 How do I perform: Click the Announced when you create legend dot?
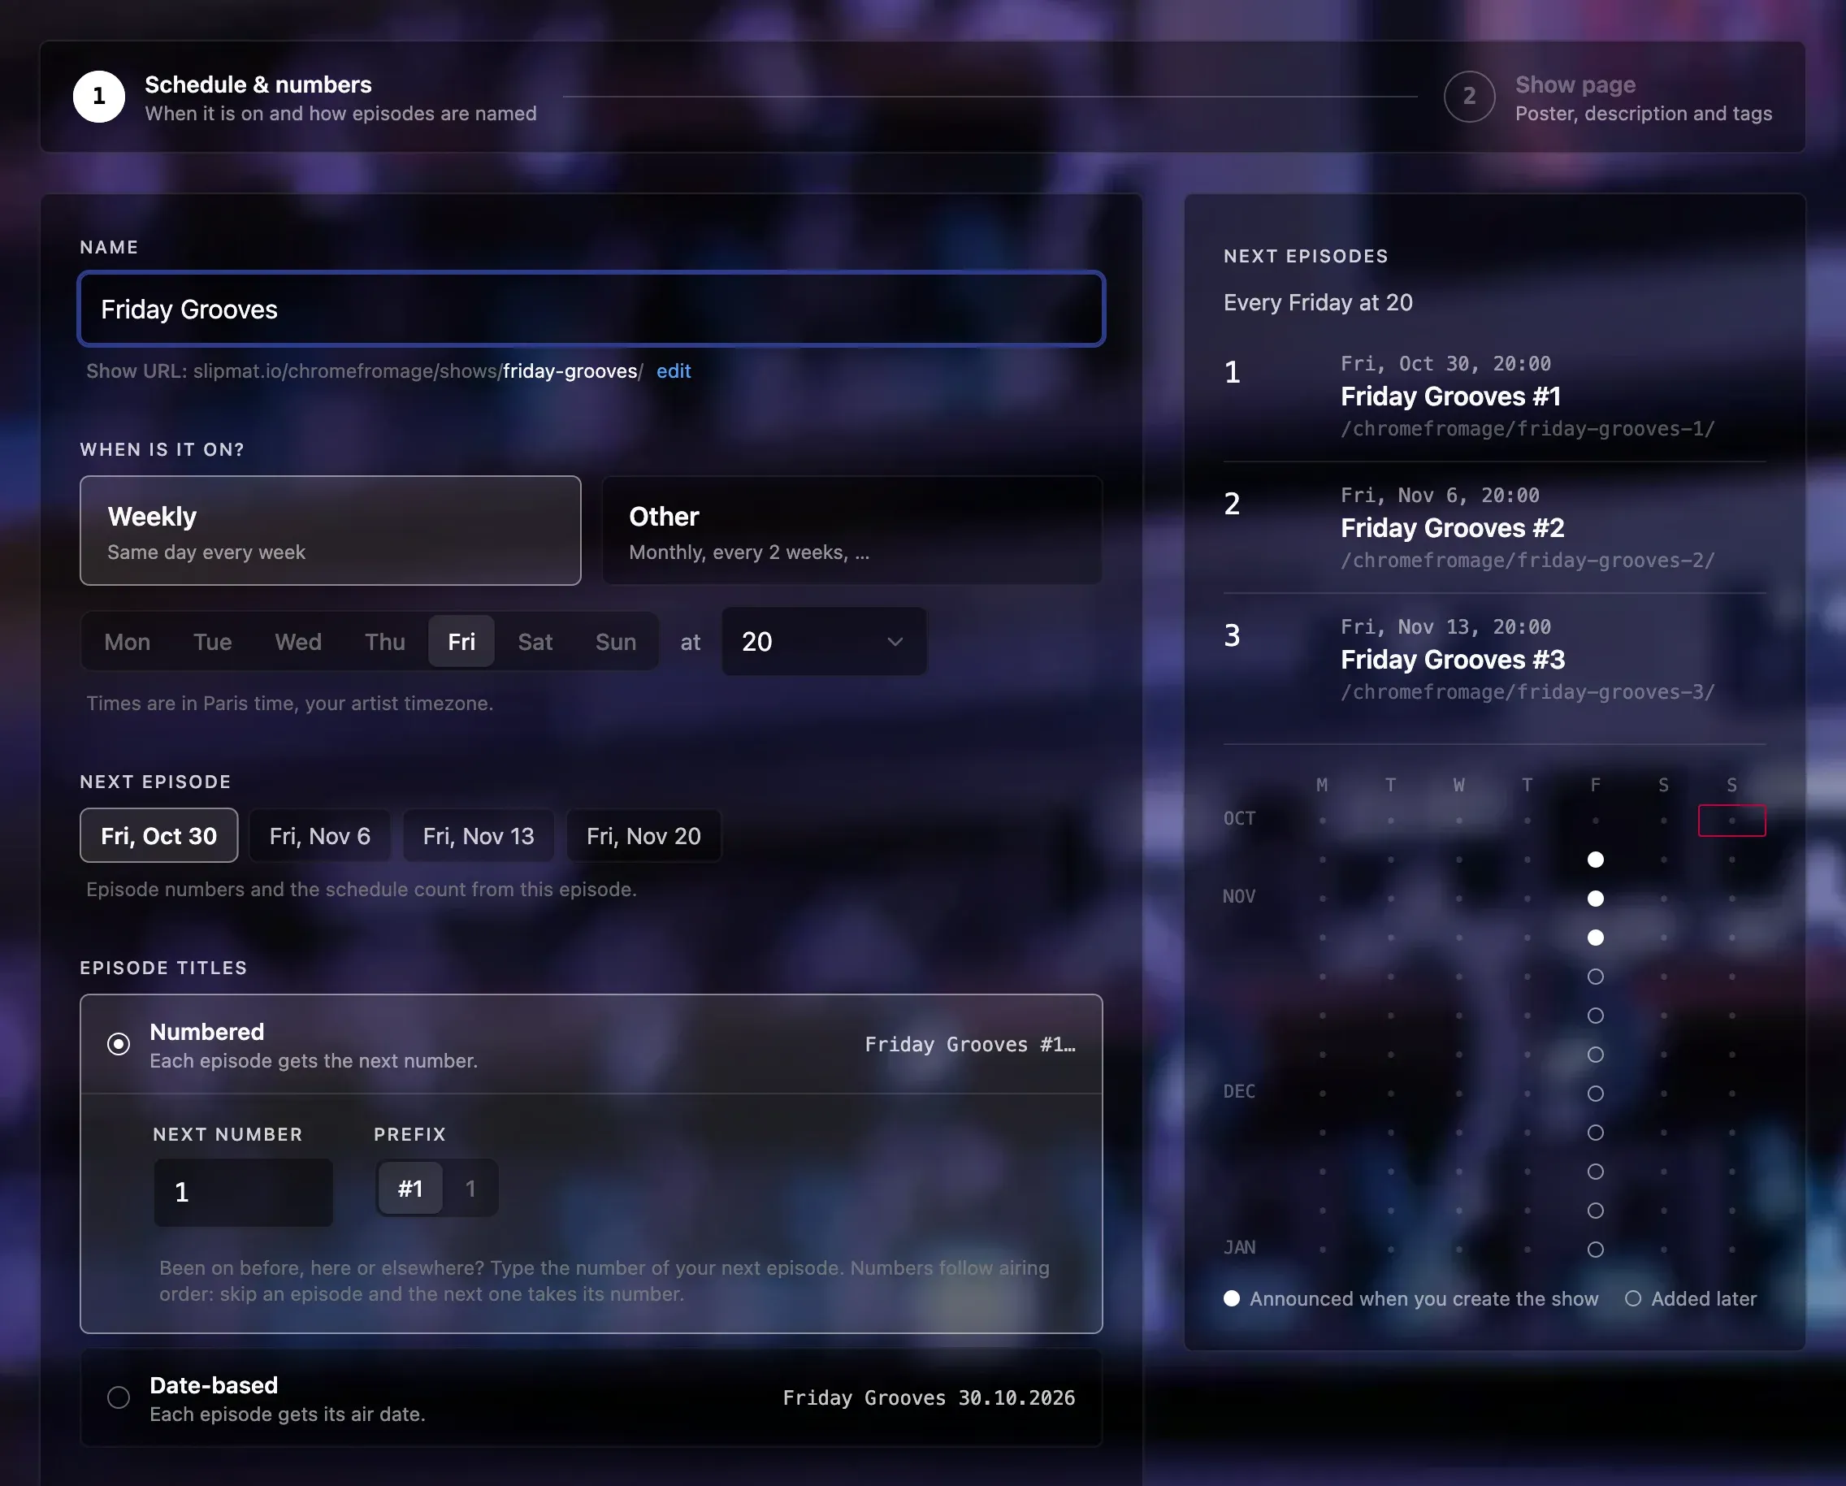click(x=1231, y=1298)
